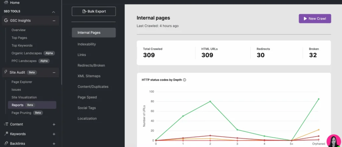Screen dimensions: 342x147
Task: Switch to Redirects/Broken report
Action: click(x=92, y=65)
